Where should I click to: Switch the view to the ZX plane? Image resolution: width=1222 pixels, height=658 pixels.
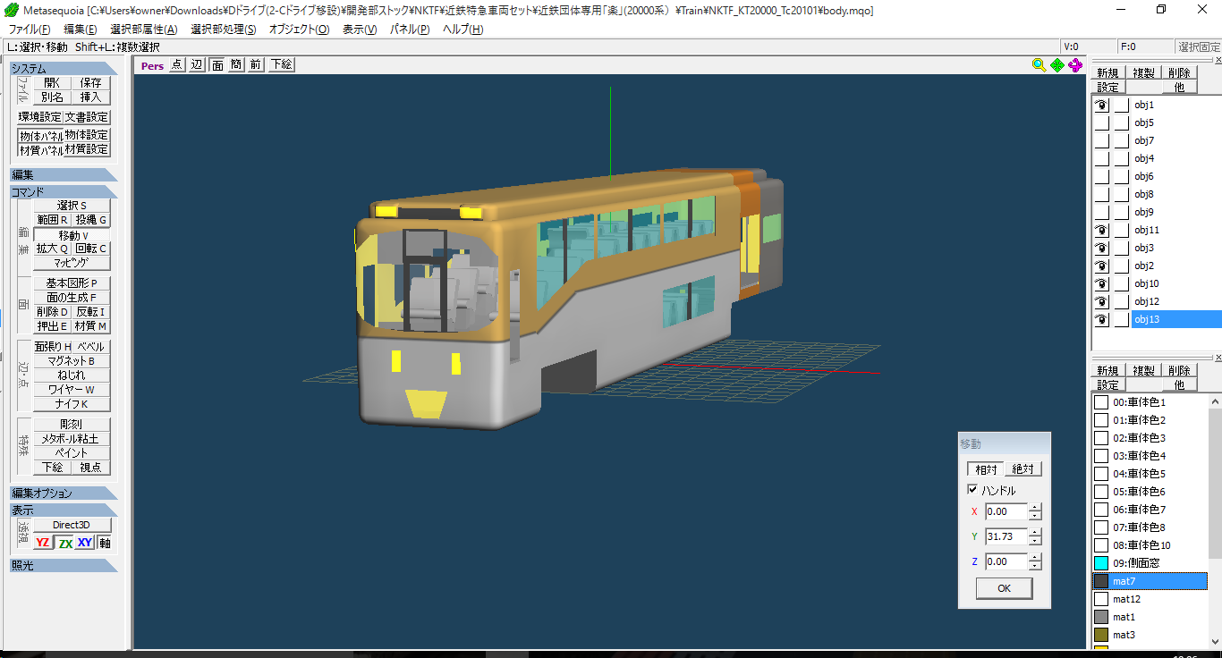[x=64, y=543]
